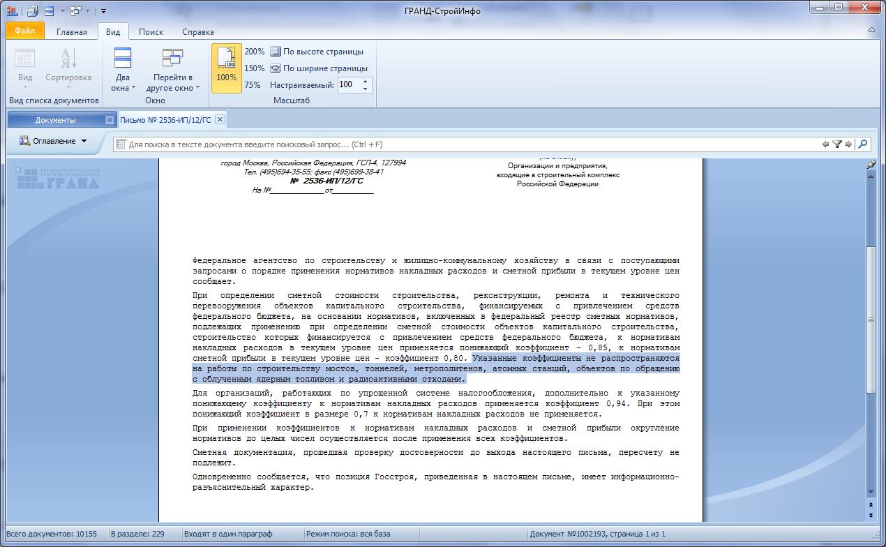The height and width of the screenshot is (547, 886).
Task: Click paragraph starting 'Сметная документация, прошедшая проверку'
Action: [x=435, y=458]
